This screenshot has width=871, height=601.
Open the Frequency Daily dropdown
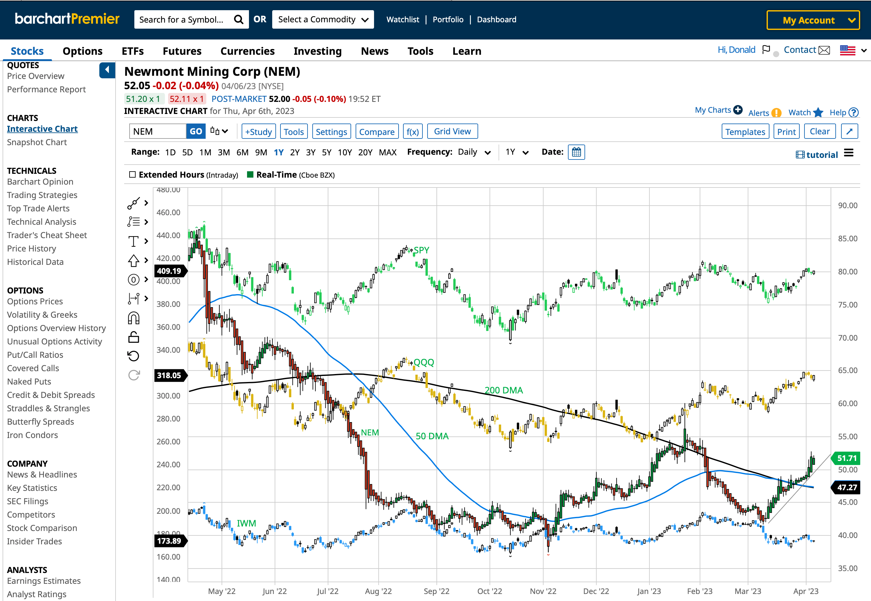474,152
